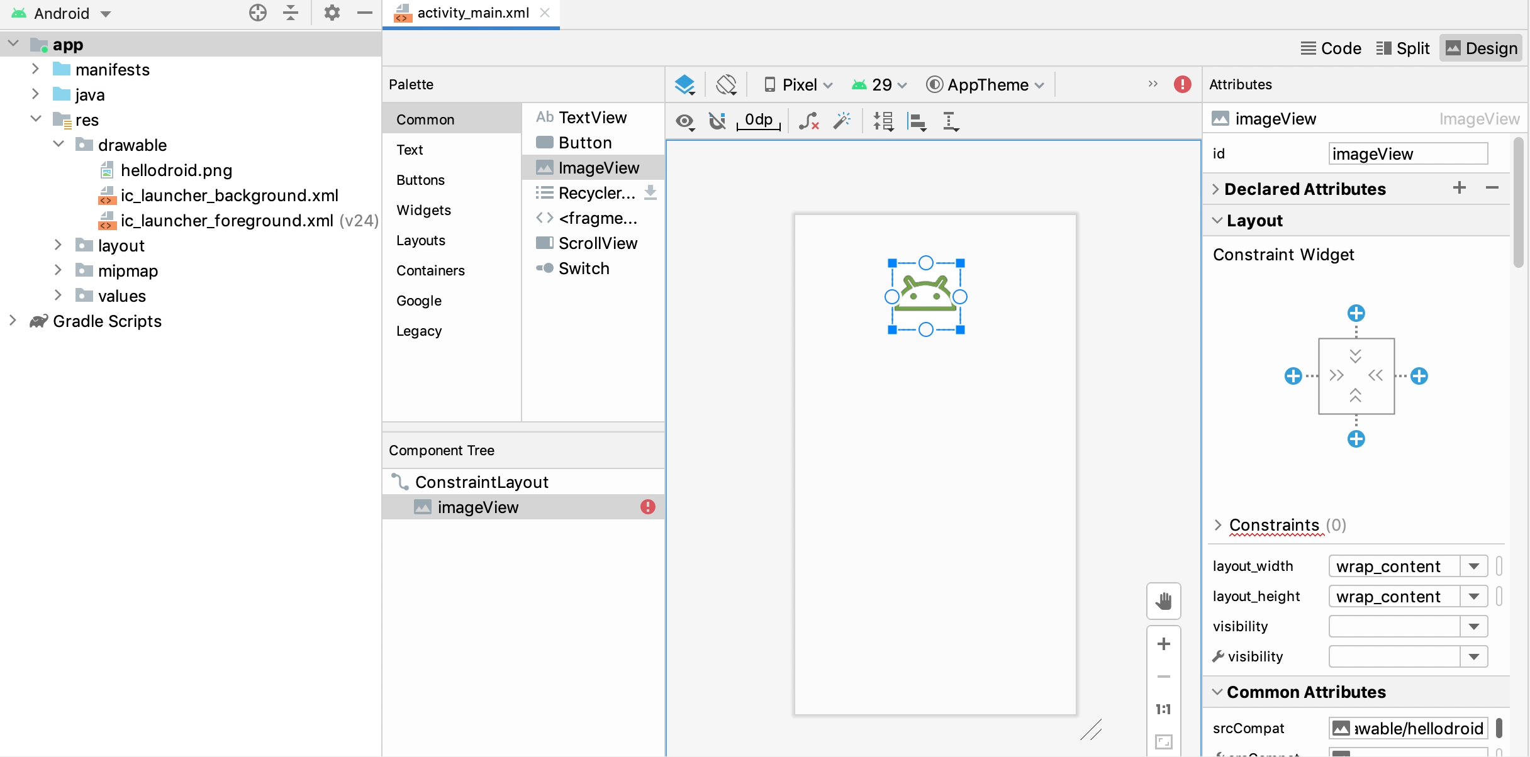Zoom to fit screen icon
This screenshot has width=1530, height=757.
pos(1164,742)
